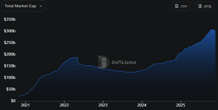The height and width of the screenshot is (110, 218).
Task: Click the $0 y-axis label
Action: click(13, 101)
